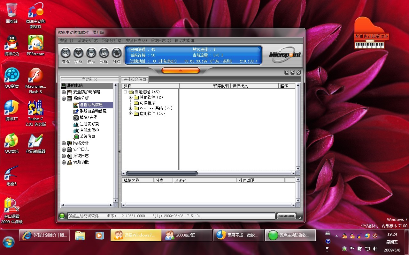409x255 pixels.
Task: Open PPStream desktop shortcut
Action: pos(36,46)
